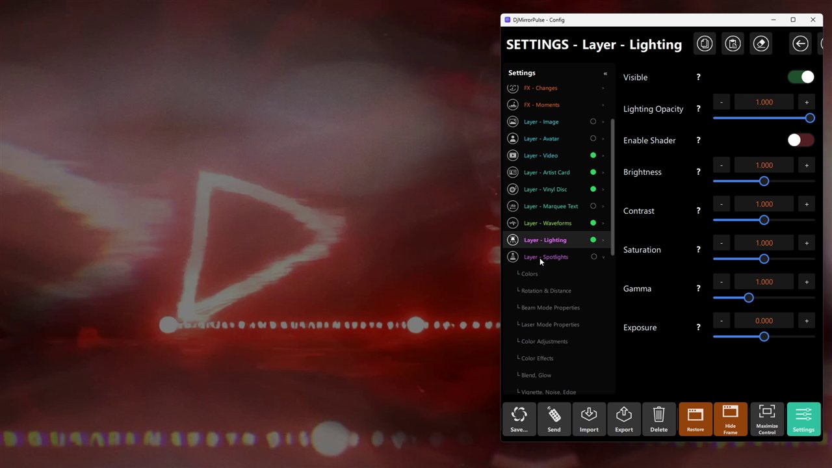832x468 pixels.
Task: Collapse the Layer - Spotlights submenu arrow
Action: click(603, 257)
